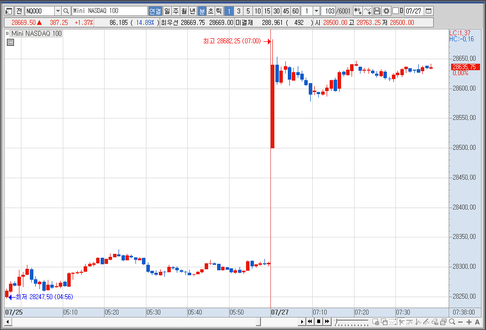Click the overlapping windows icon in bottom toolbar

tap(384, 322)
